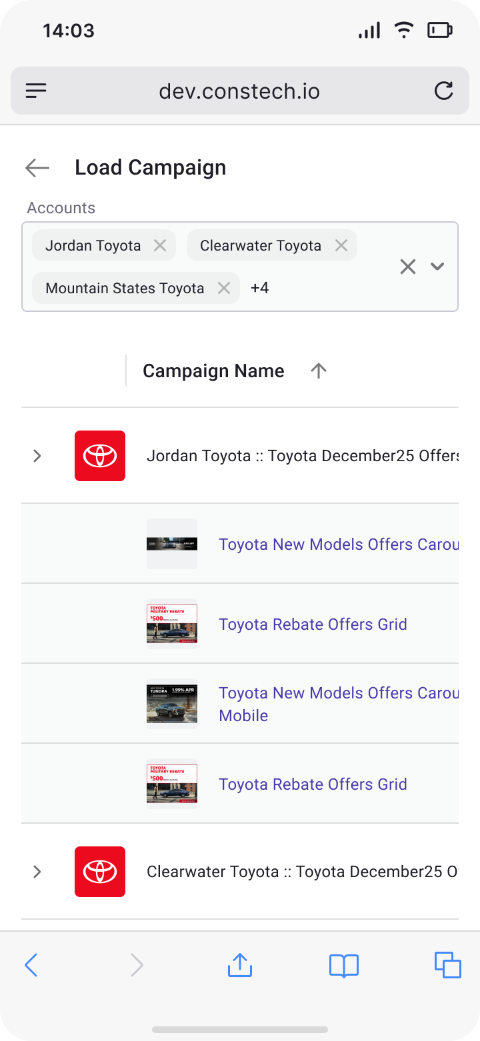
Task: Open the first Toyota Rebate Offers Grid link
Action: 313,624
